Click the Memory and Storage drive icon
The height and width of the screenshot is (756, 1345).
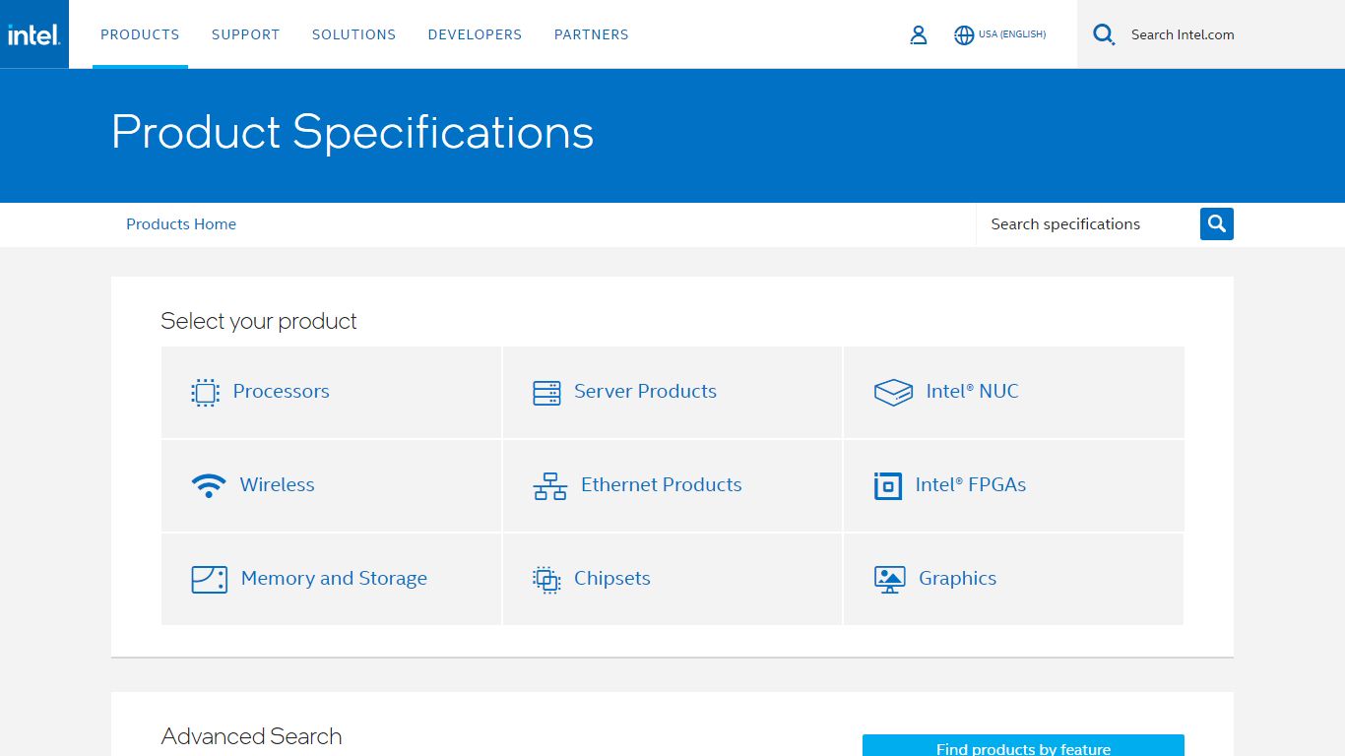tap(209, 579)
